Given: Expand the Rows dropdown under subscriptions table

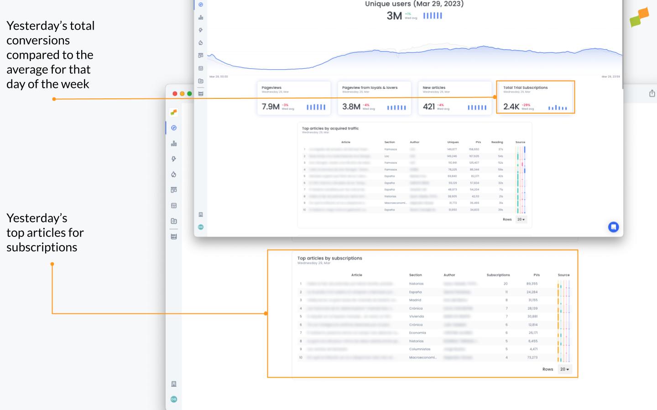Looking at the screenshot, I should pos(564,369).
